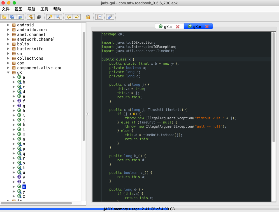Click the 'public class x' code line
The height and width of the screenshot is (212, 279).
coord(118,59)
